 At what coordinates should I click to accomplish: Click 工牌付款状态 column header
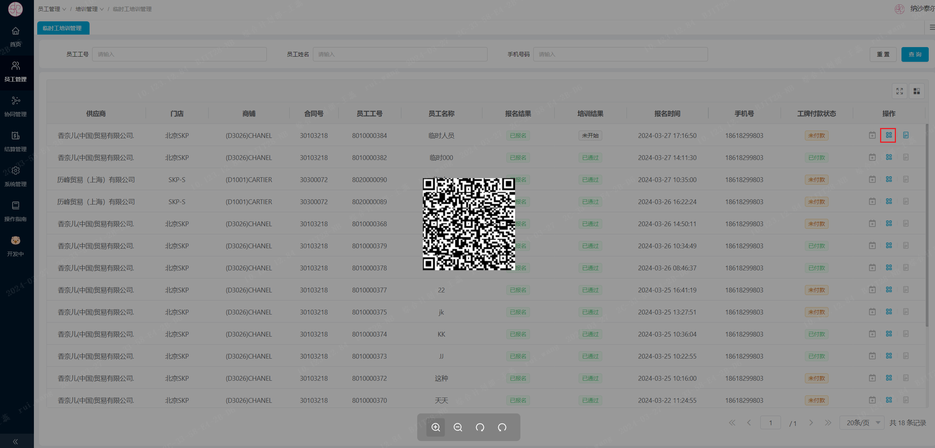pyautogui.click(x=816, y=114)
